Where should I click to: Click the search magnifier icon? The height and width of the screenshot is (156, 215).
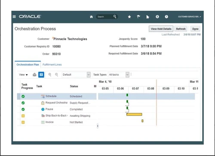(115, 17)
